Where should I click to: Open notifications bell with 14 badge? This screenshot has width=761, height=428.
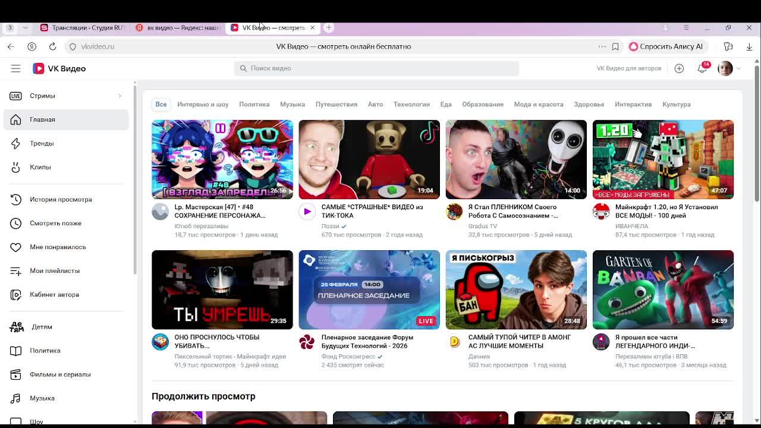(703, 68)
